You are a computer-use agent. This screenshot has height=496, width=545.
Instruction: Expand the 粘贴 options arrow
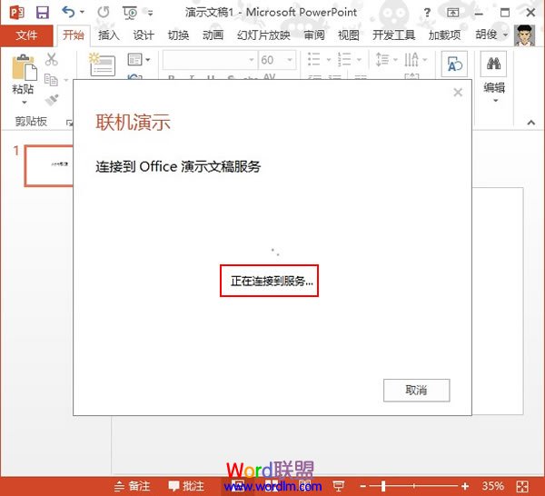24,102
